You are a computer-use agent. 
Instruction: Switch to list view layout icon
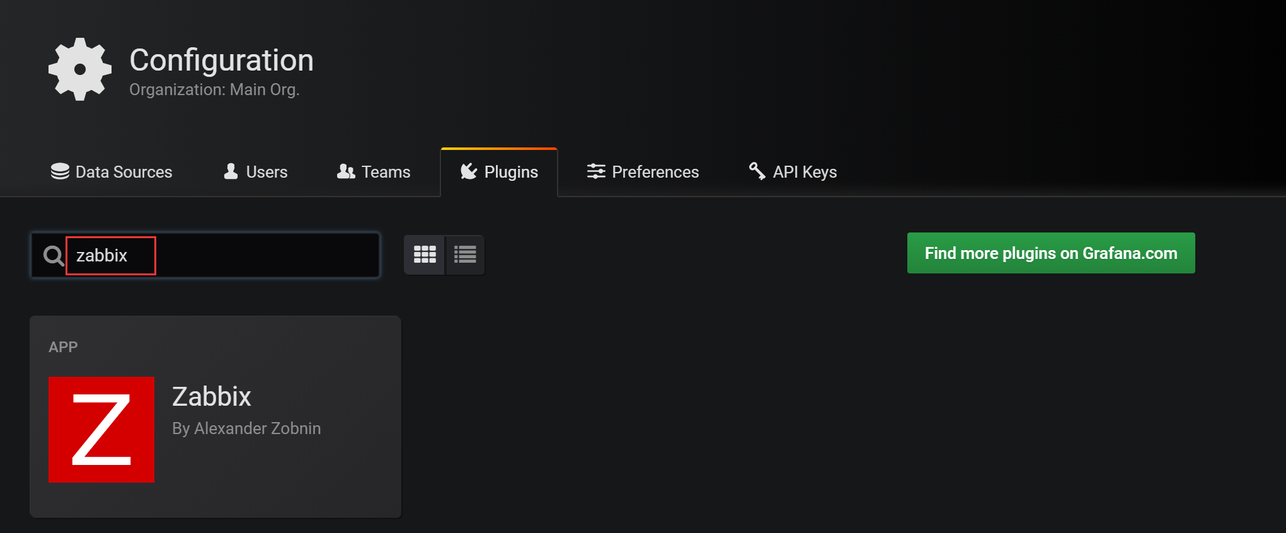(x=465, y=255)
